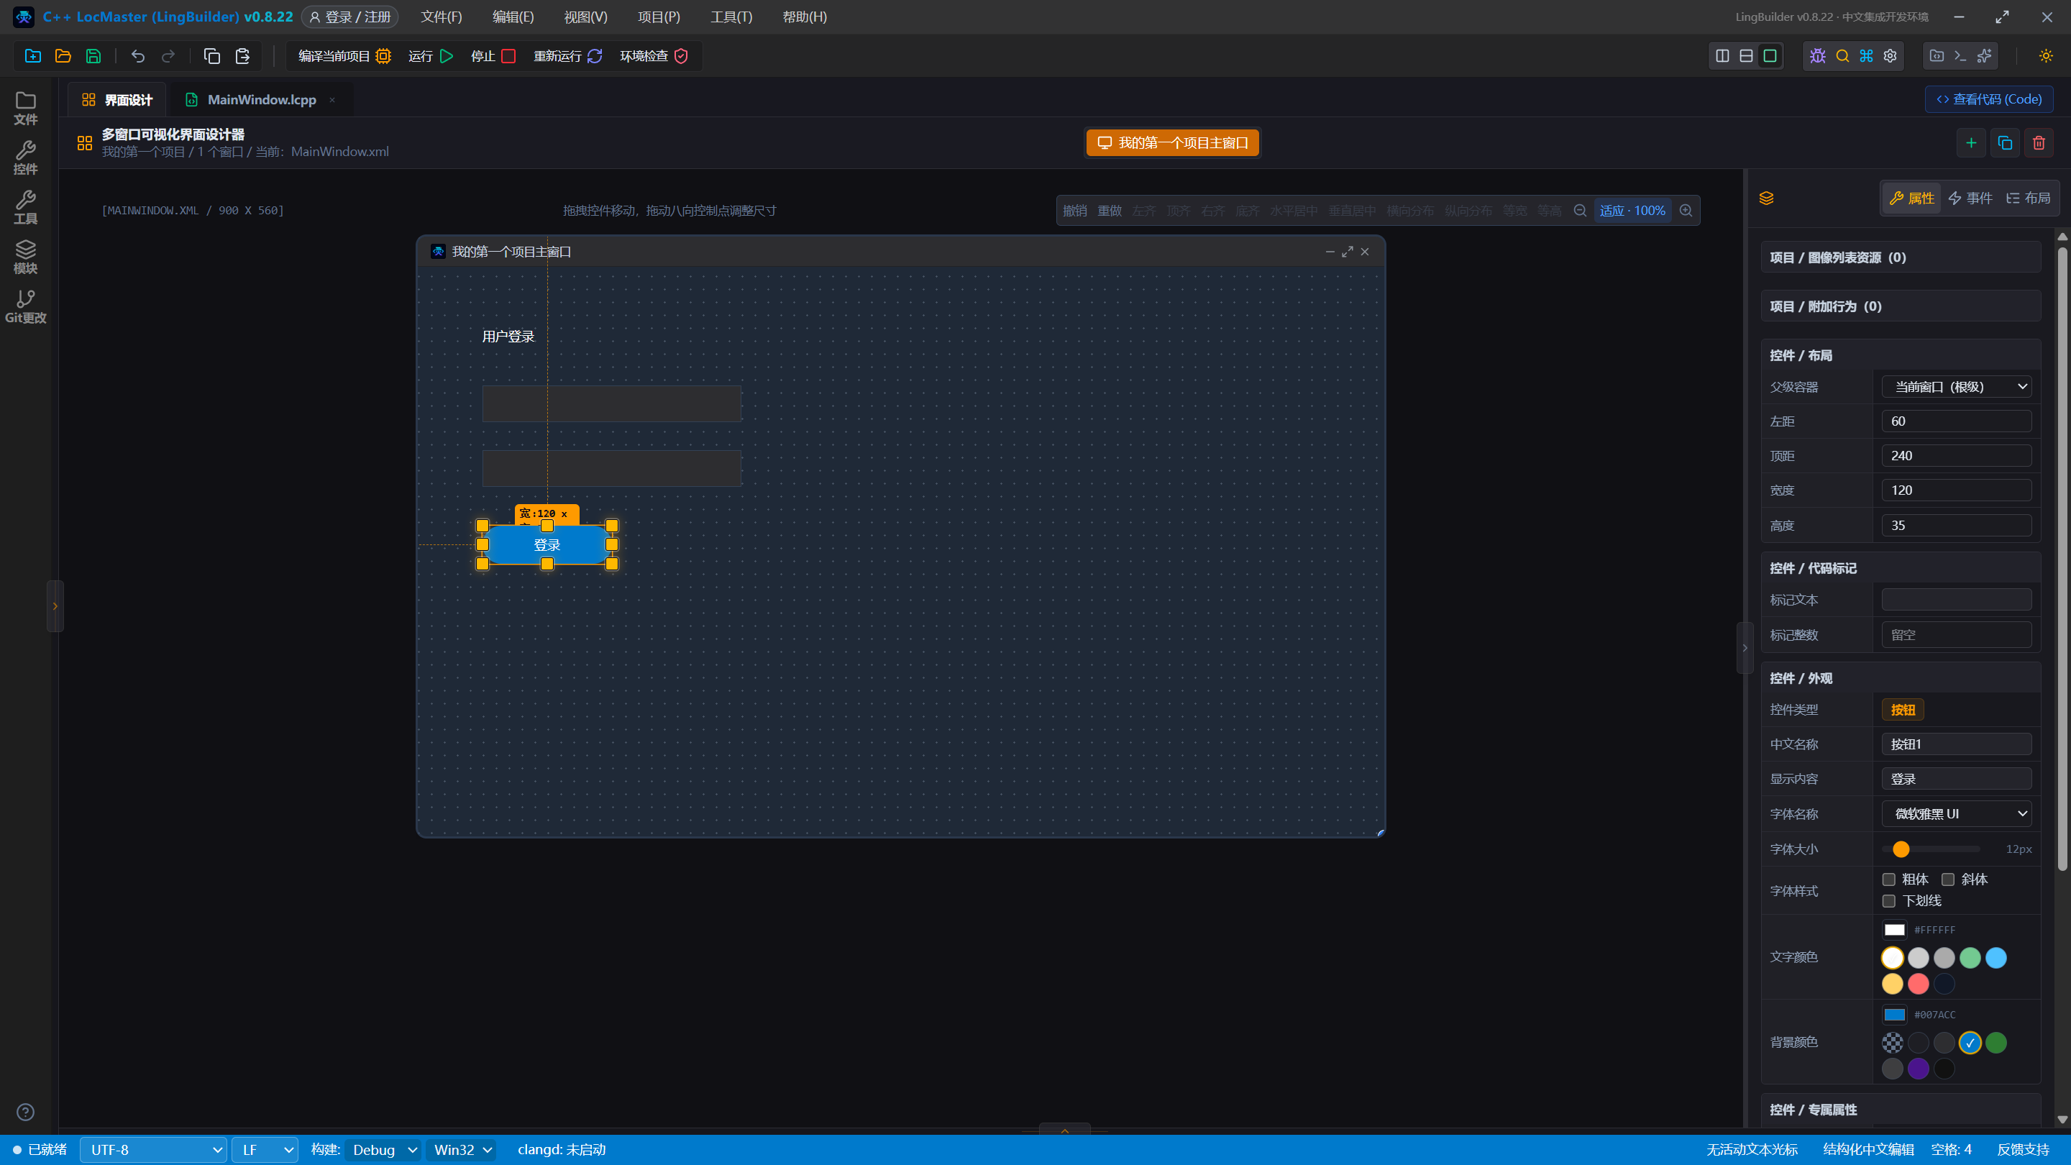Open the UTF-8 encoding dropdown
Viewport: 2071px width, 1165px height.
point(152,1150)
